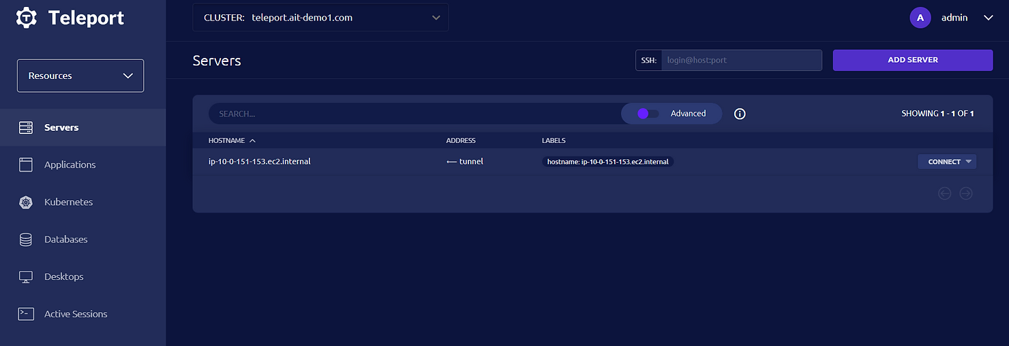Expand the admin user menu chevron
The width and height of the screenshot is (1009, 346).
point(989,18)
